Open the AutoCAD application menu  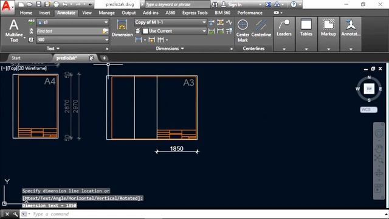pos(7,7)
